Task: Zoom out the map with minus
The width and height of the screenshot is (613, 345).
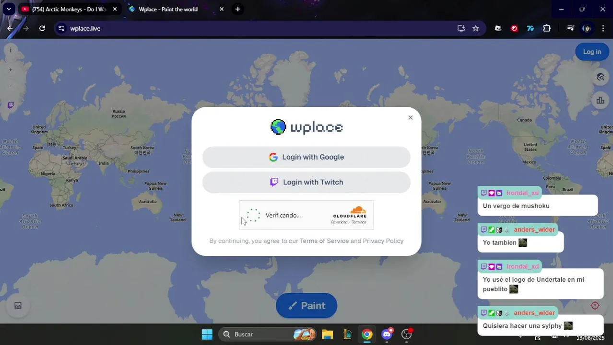Action: [11, 86]
